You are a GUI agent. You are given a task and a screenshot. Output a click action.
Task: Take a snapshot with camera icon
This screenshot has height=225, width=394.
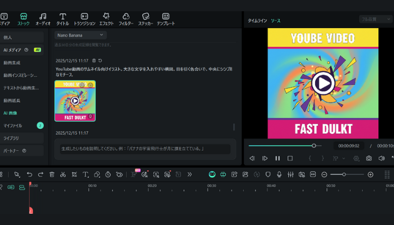[x=369, y=158]
